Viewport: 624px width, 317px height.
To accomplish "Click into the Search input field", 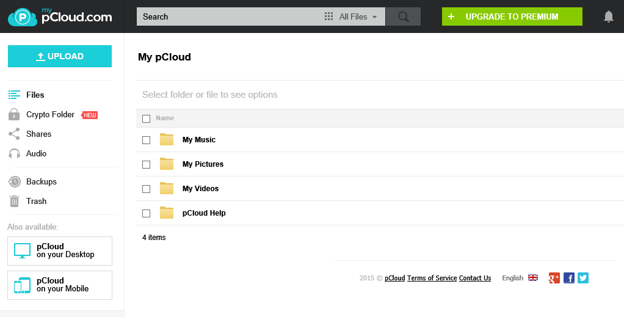I will click(229, 16).
